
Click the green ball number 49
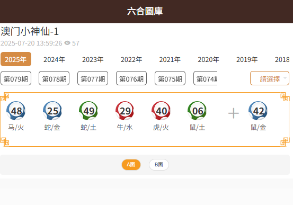click(88, 111)
